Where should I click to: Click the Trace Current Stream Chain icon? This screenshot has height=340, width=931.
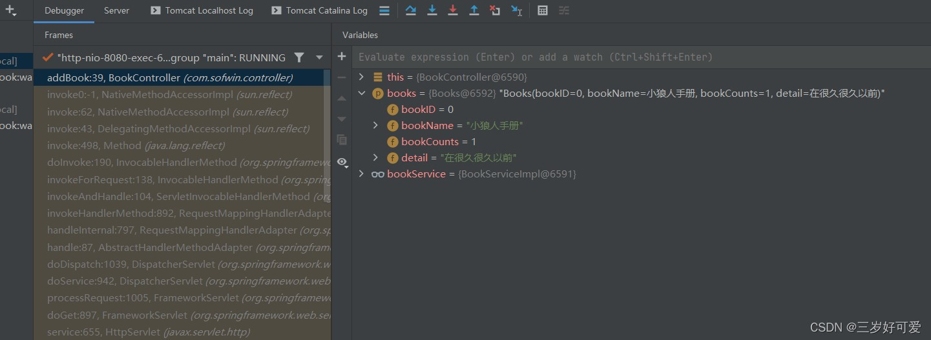[x=564, y=10]
